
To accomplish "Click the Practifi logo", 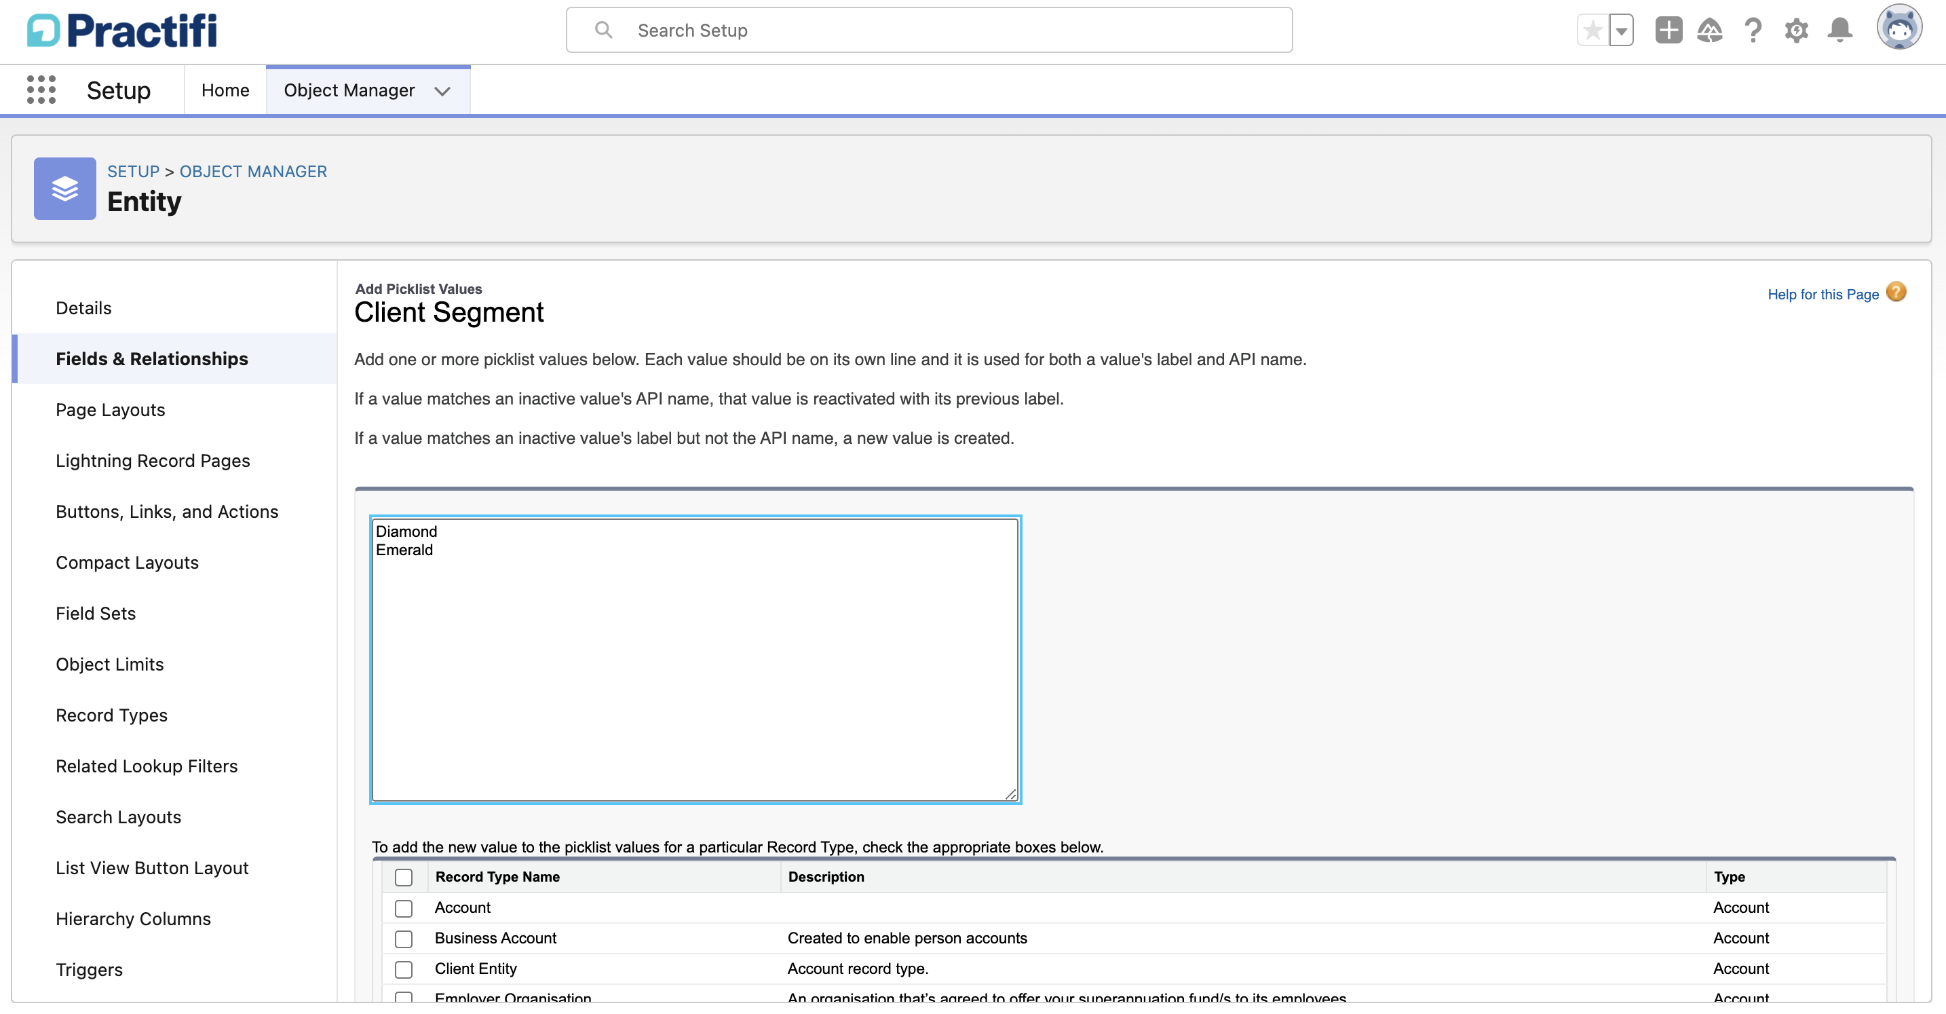I will click(x=121, y=31).
